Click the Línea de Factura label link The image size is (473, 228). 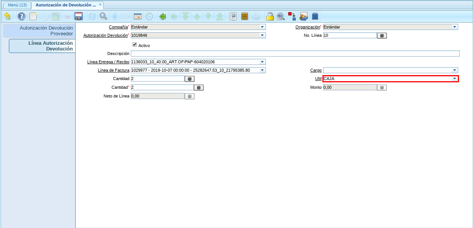[113, 70]
